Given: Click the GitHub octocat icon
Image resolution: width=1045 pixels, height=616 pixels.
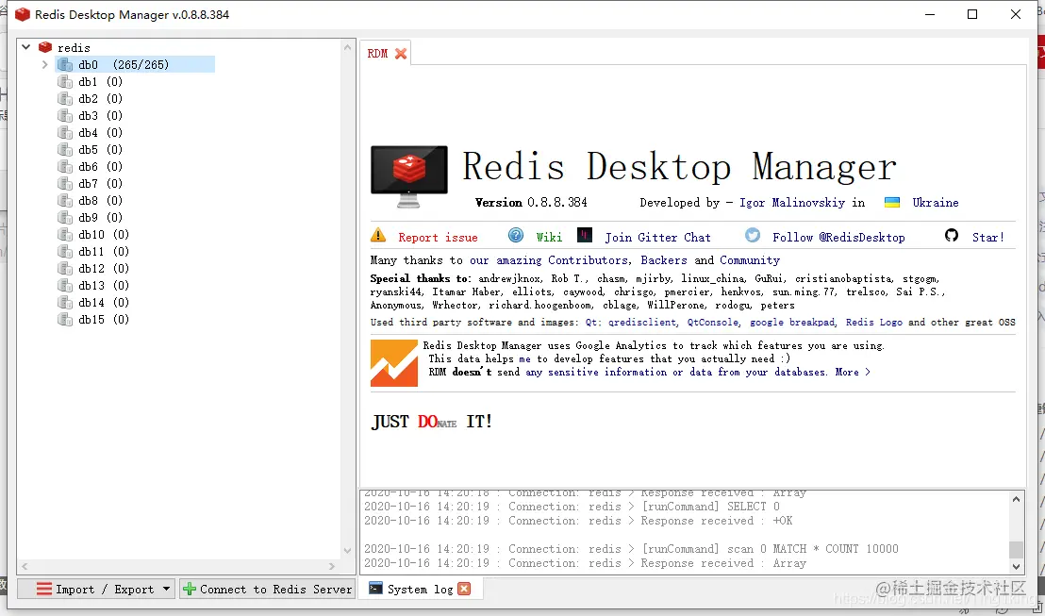Looking at the screenshot, I should click(x=952, y=235).
